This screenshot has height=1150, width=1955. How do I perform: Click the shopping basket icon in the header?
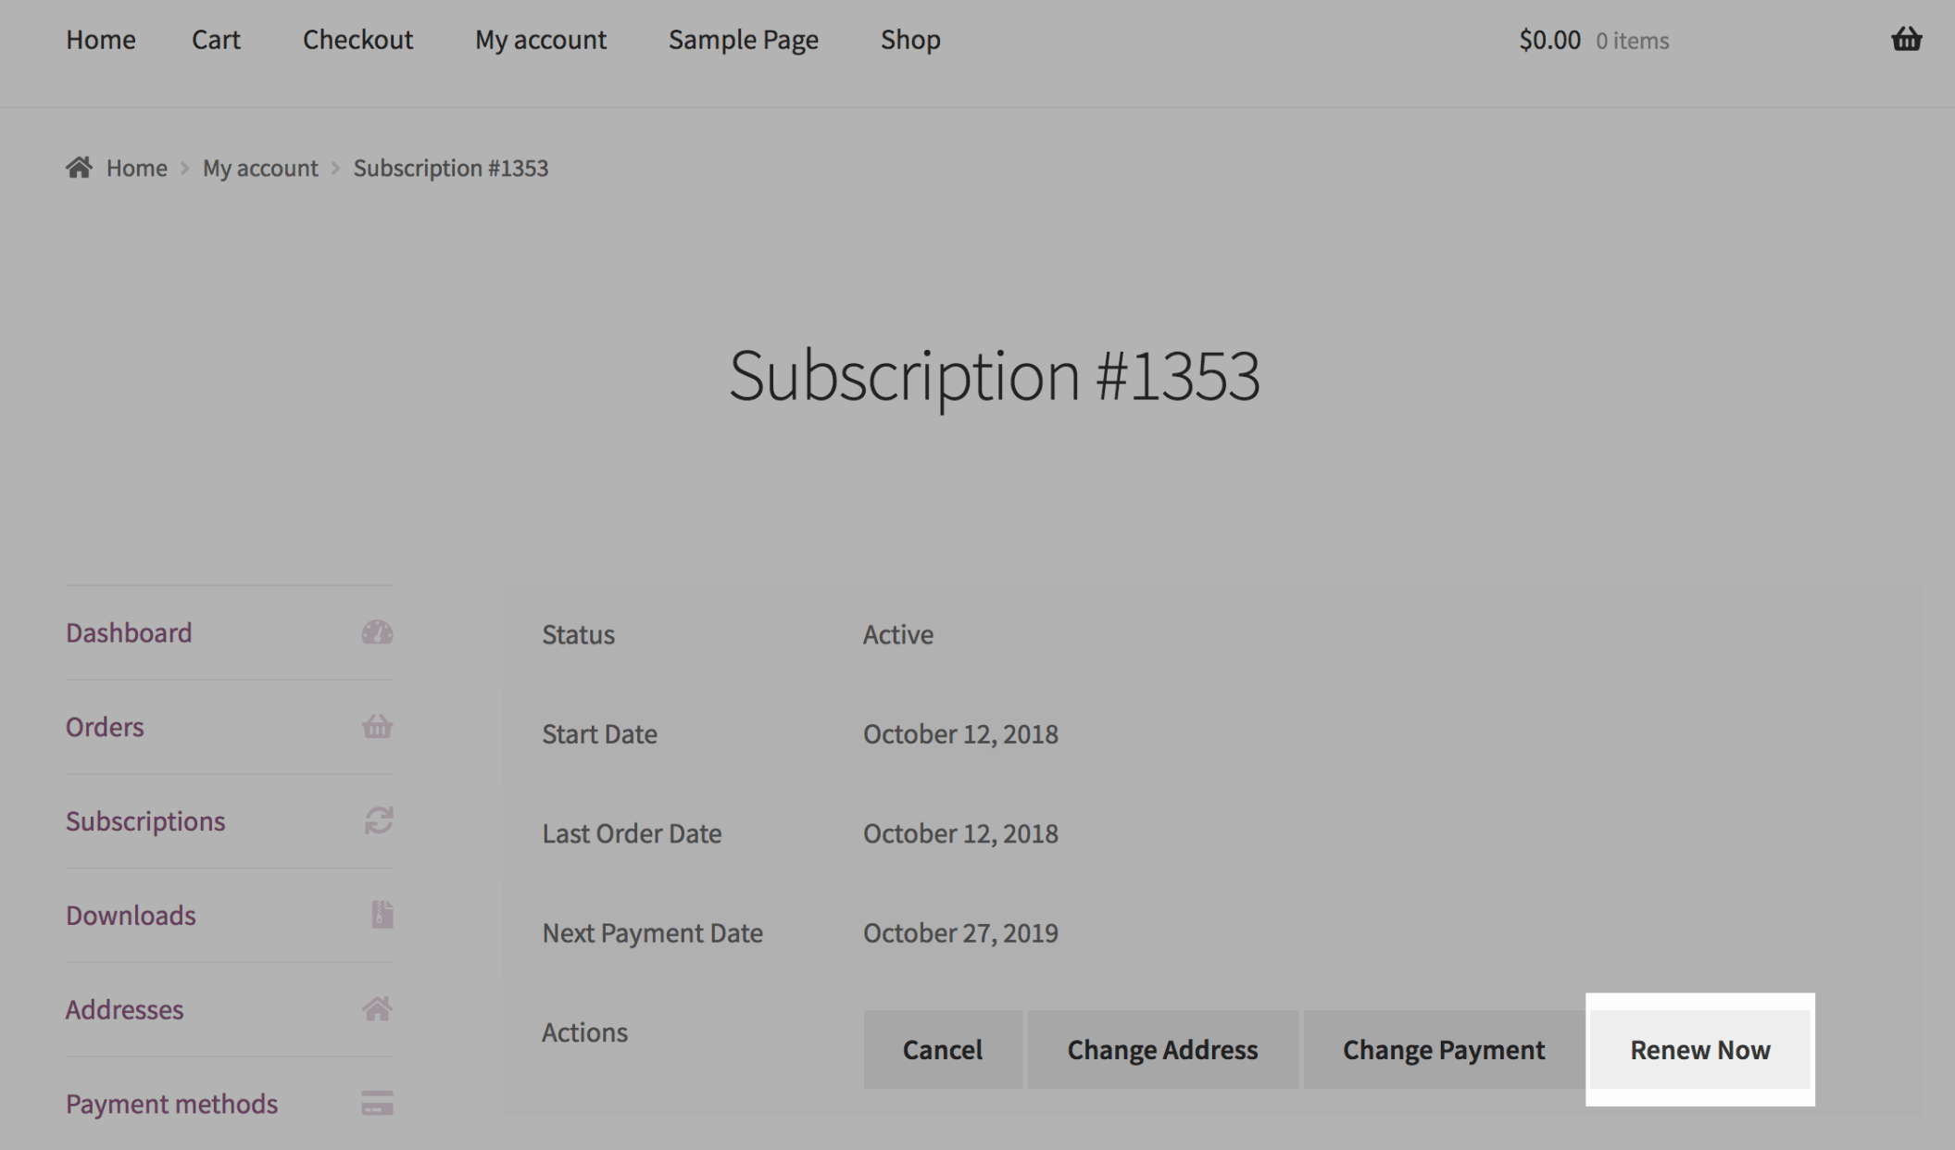pos(1906,40)
